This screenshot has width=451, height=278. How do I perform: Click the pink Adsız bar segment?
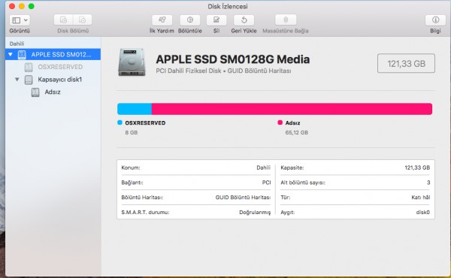[292, 109]
